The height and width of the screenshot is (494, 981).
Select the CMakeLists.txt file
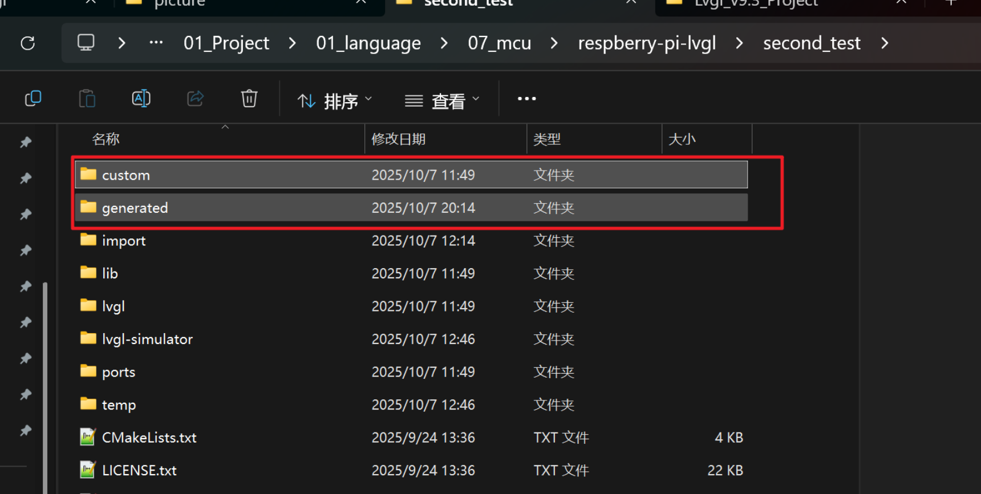[x=149, y=438]
